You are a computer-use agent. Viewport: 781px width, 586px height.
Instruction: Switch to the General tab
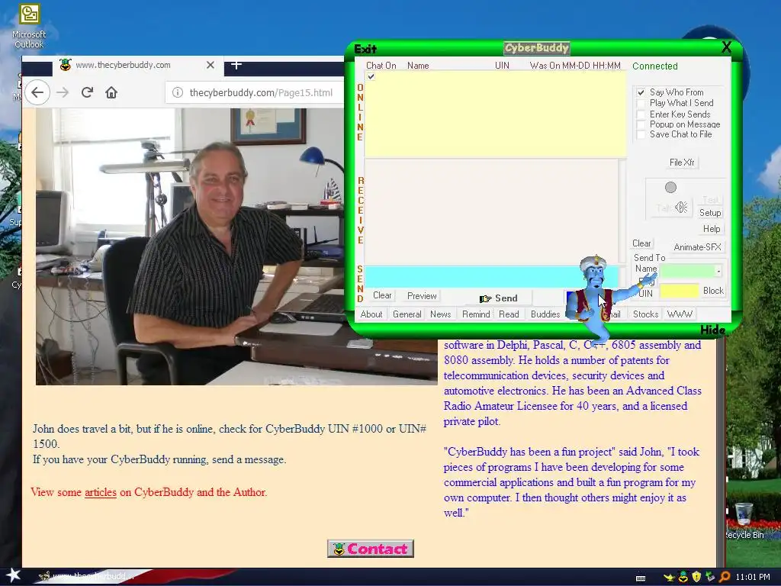click(x=407, y=314)
